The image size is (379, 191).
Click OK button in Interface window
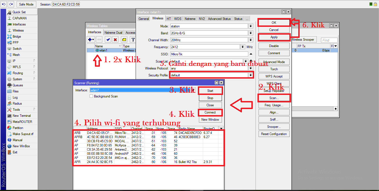coord(274,23)
